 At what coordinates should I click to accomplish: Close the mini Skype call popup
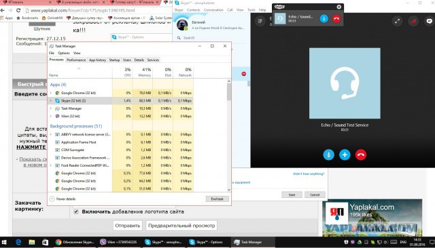pos(339,7)
